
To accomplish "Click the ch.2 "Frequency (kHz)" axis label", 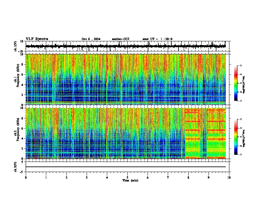I will tap(18, 129).
